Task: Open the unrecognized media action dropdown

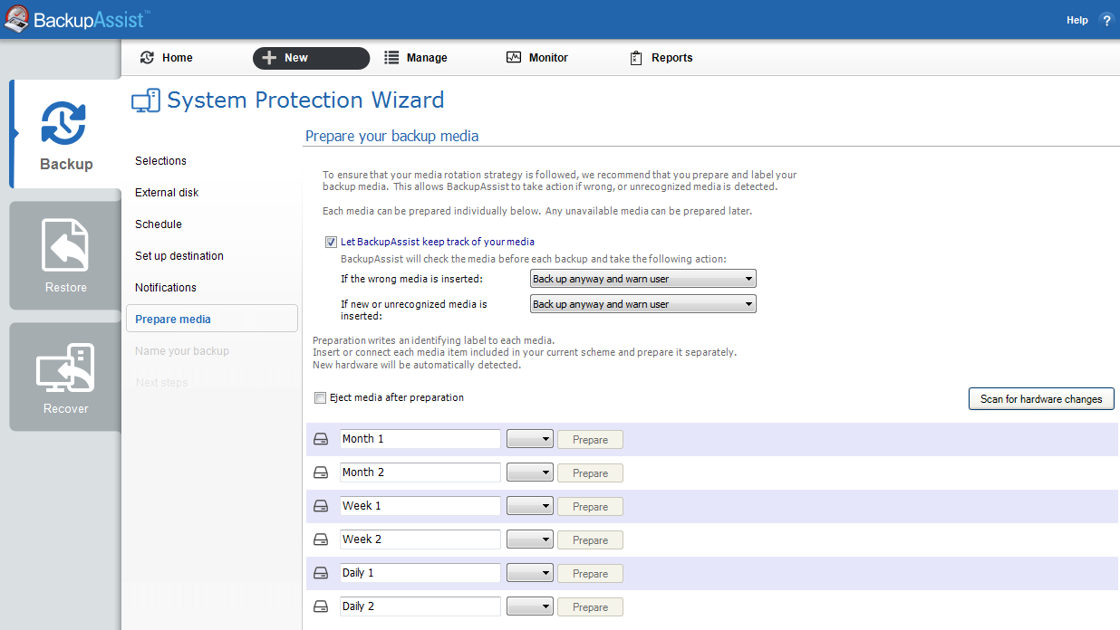Action: (x=643, y=304)
